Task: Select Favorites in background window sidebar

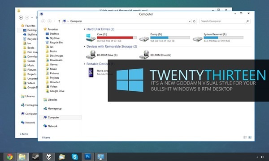Action: click(x=28, y=25)
